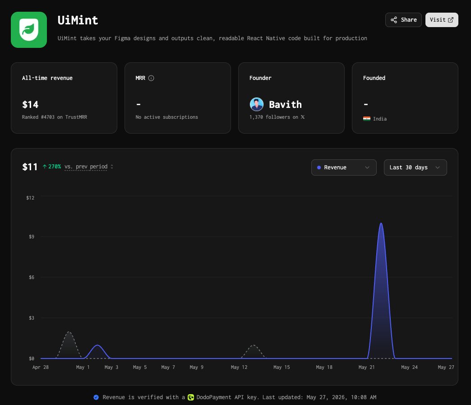Click the Founded card heading
Screen dimensions: 471x405
coord(374,78)
